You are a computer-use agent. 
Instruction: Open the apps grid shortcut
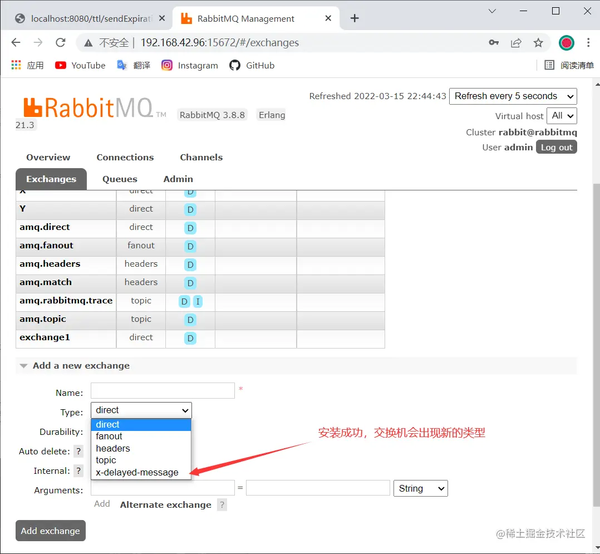(x=28, y=66)
